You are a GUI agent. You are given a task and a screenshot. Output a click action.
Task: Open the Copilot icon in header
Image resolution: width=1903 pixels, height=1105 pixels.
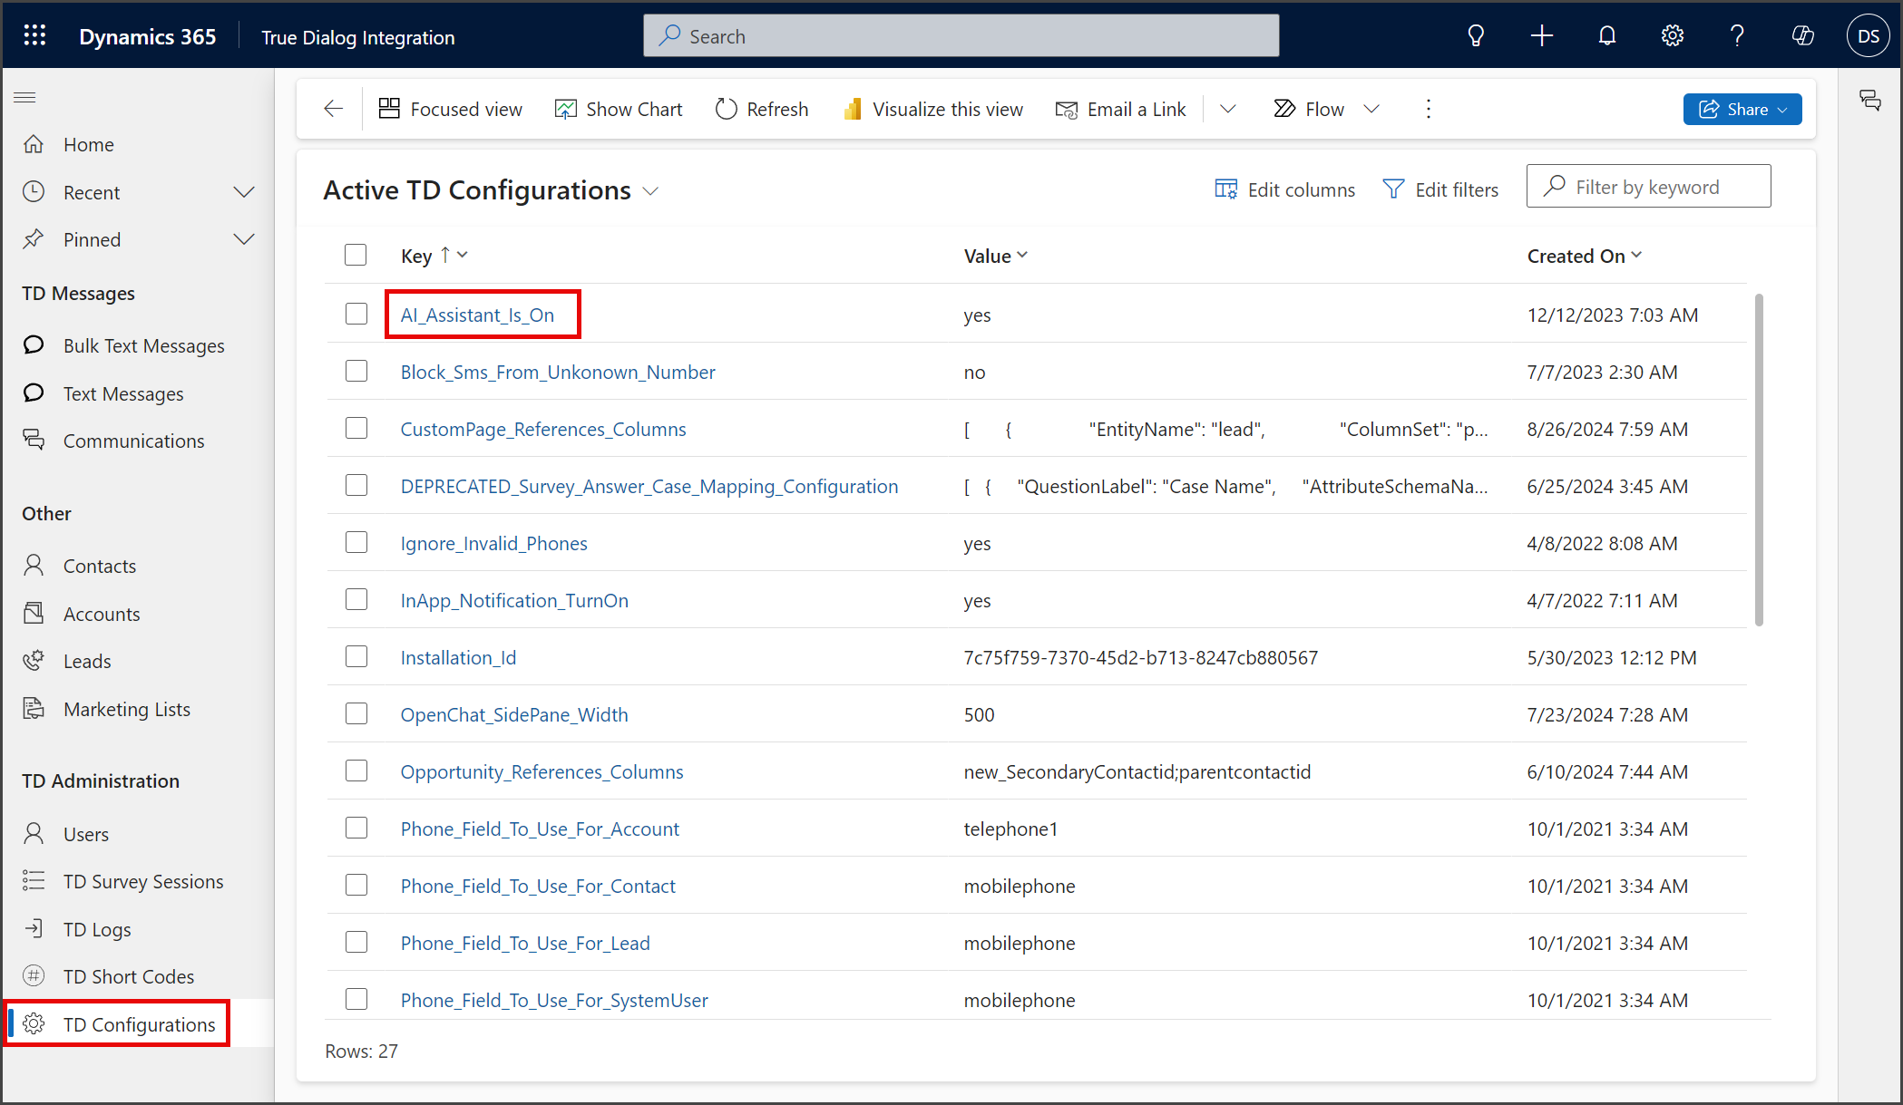[x=1803, y=36]
